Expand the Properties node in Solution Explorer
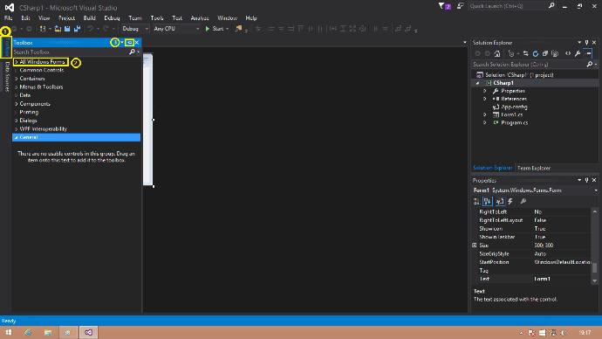This screenshot has height=339, width=602. pyautogui.click(x=485, y=91)
